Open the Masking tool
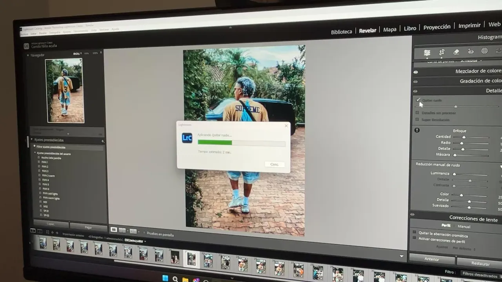Image resolution: width=502 pixels, height=282 pixels. 484,51
